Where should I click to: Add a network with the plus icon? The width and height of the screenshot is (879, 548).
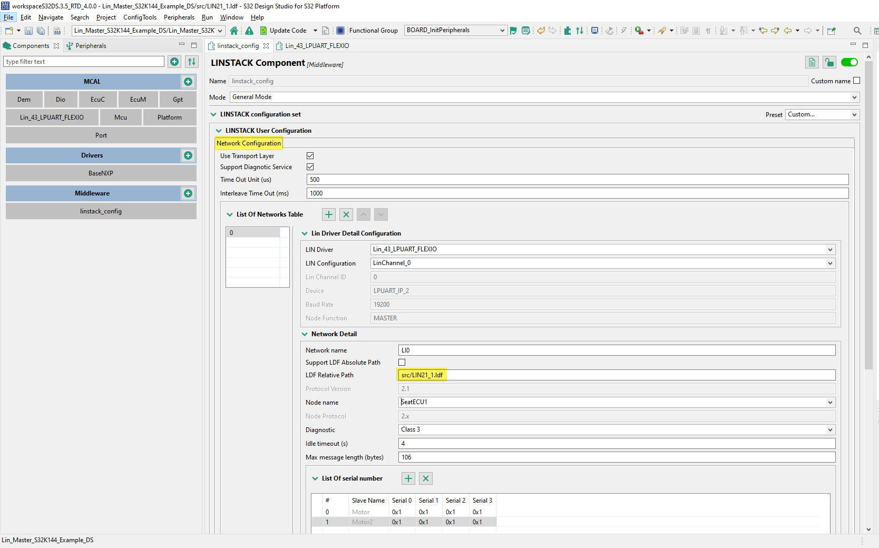click(x=328, y=214)
